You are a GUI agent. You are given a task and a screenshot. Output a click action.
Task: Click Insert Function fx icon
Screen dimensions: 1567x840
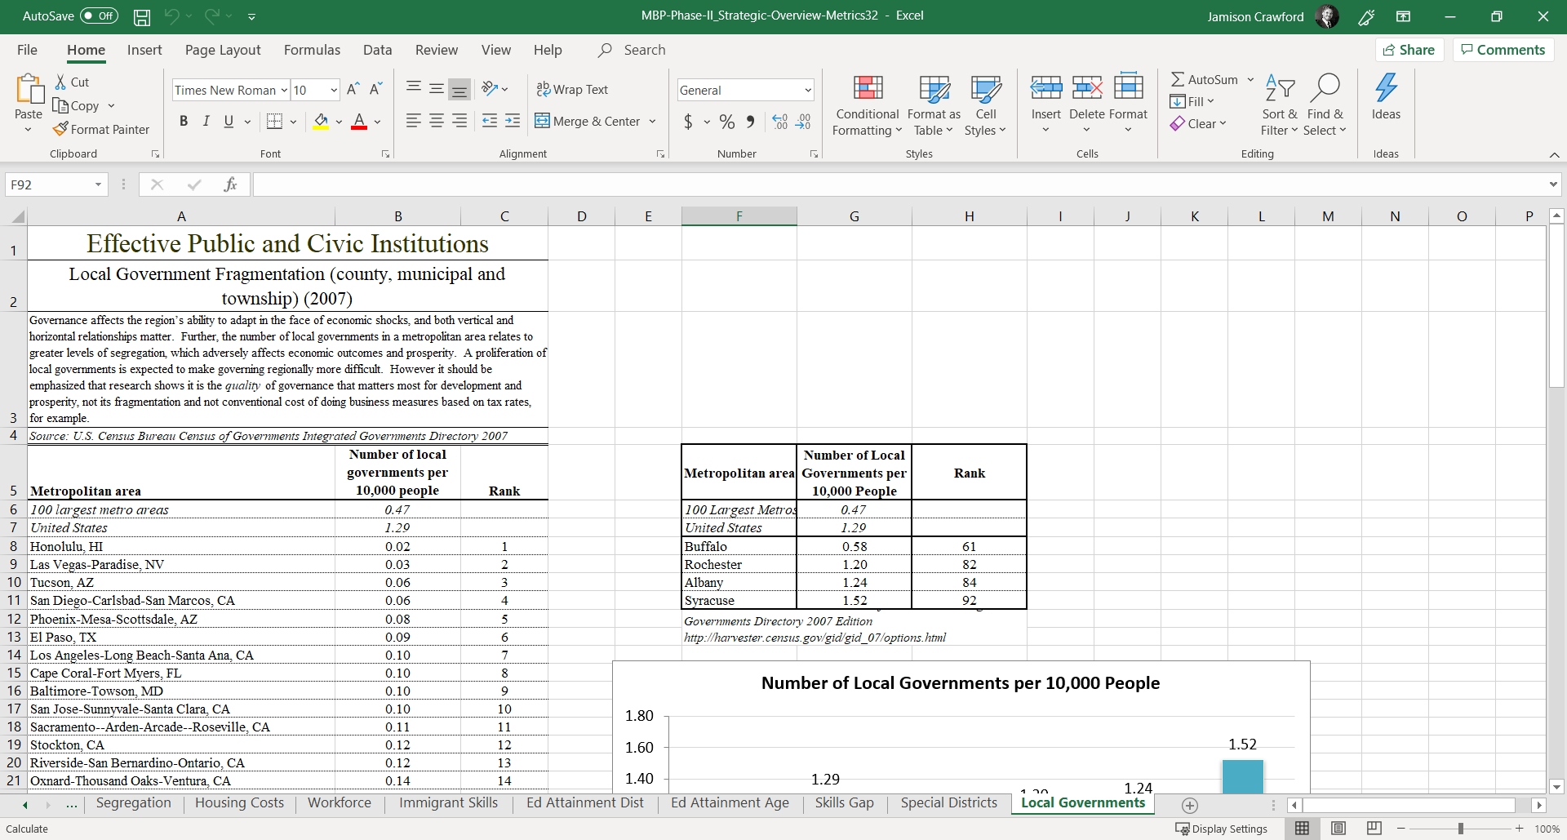point(230,184)
